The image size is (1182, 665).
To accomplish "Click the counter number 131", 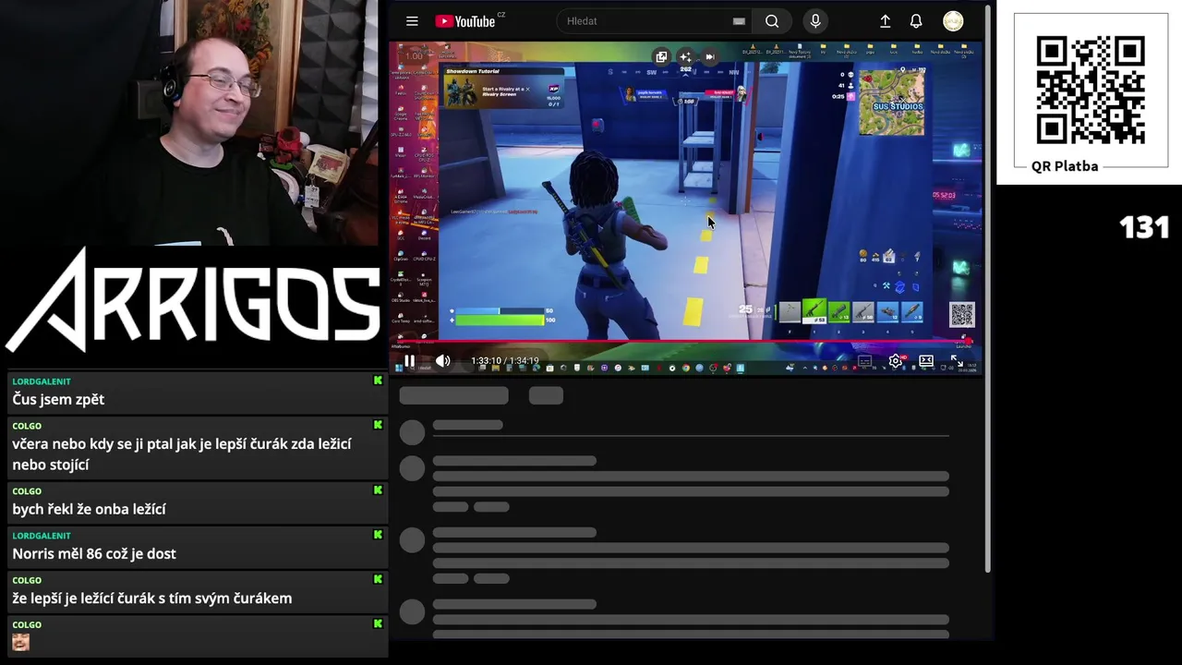I will point(1144,227).
